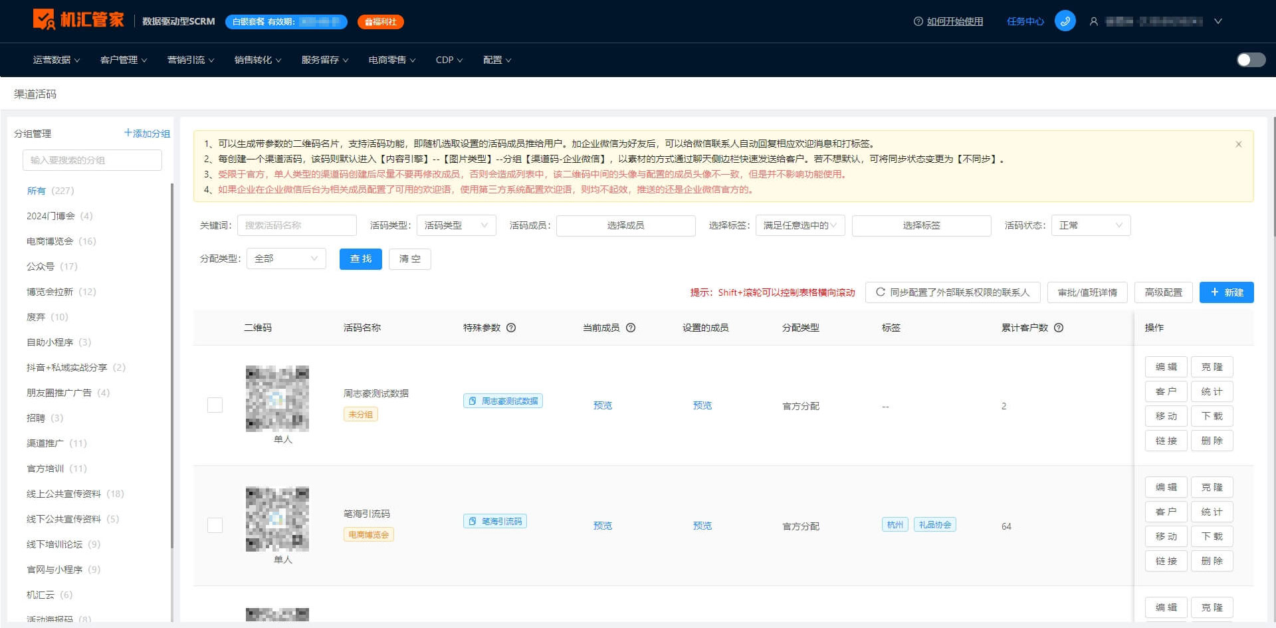Click the user account avatar icon

click(1093, 21)
